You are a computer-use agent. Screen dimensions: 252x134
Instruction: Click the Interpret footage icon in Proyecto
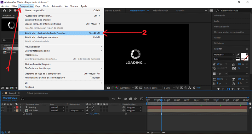(3, 88)
